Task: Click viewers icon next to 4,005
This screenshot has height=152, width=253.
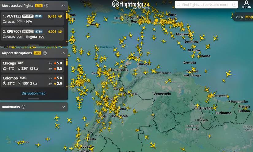Action: [x=60, y=32]
